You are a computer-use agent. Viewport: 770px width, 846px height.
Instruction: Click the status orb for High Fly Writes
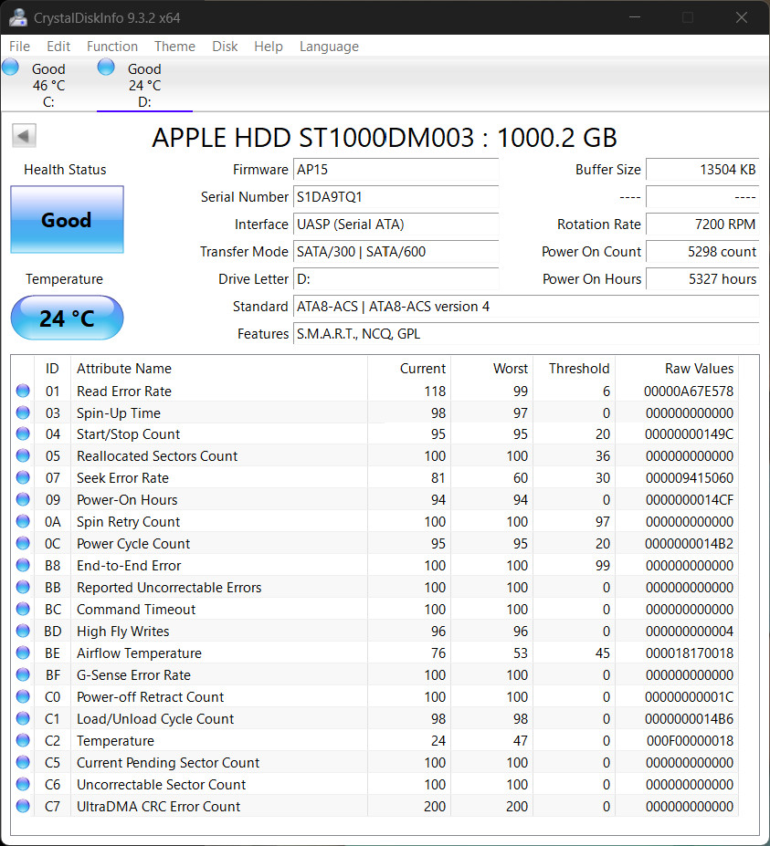click(23, 631)
